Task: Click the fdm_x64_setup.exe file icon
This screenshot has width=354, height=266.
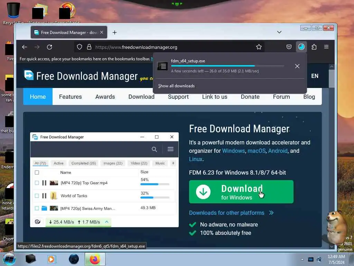Action: coord(162,66)
